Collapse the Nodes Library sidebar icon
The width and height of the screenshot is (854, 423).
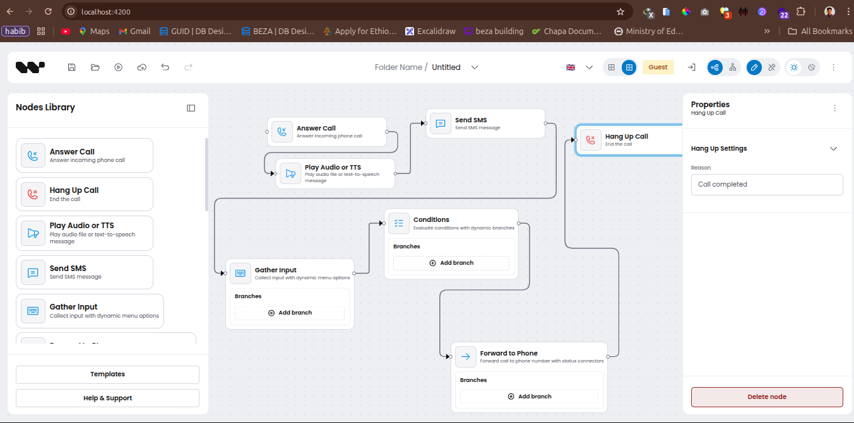pos(191,108)
